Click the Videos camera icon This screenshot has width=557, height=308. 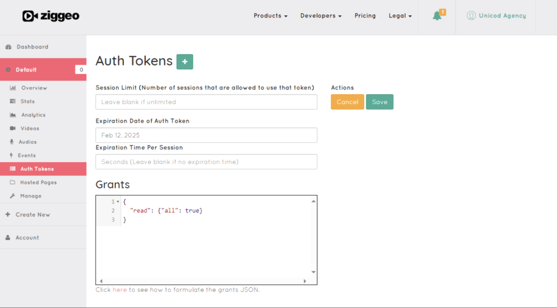tap(13, 129)
